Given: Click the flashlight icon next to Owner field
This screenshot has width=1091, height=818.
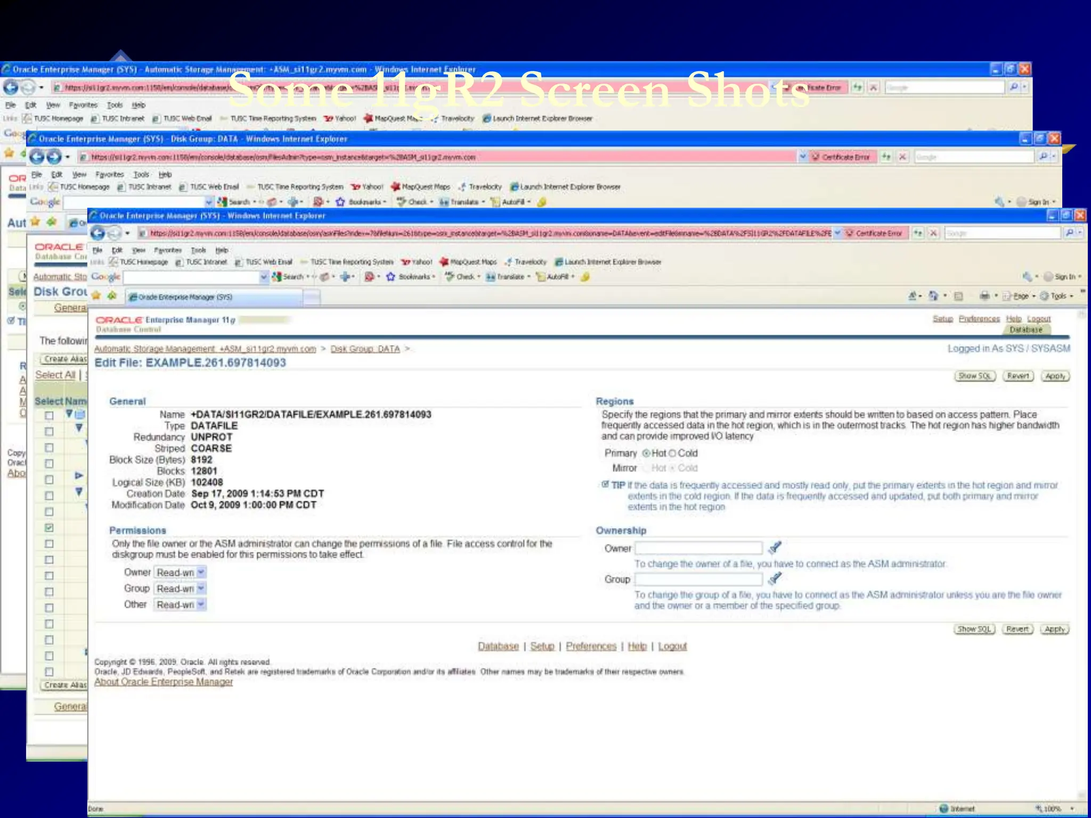Looking at the screenshot, I should pos(775,547).
